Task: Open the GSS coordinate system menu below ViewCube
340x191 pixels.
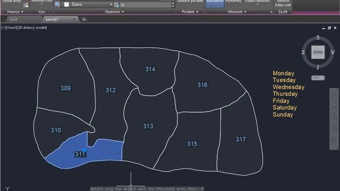Action: point(318,78)
